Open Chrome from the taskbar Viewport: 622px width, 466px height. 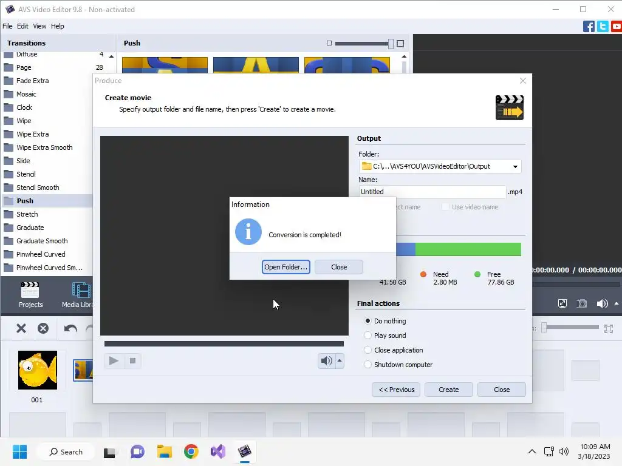tap(191, 451)
